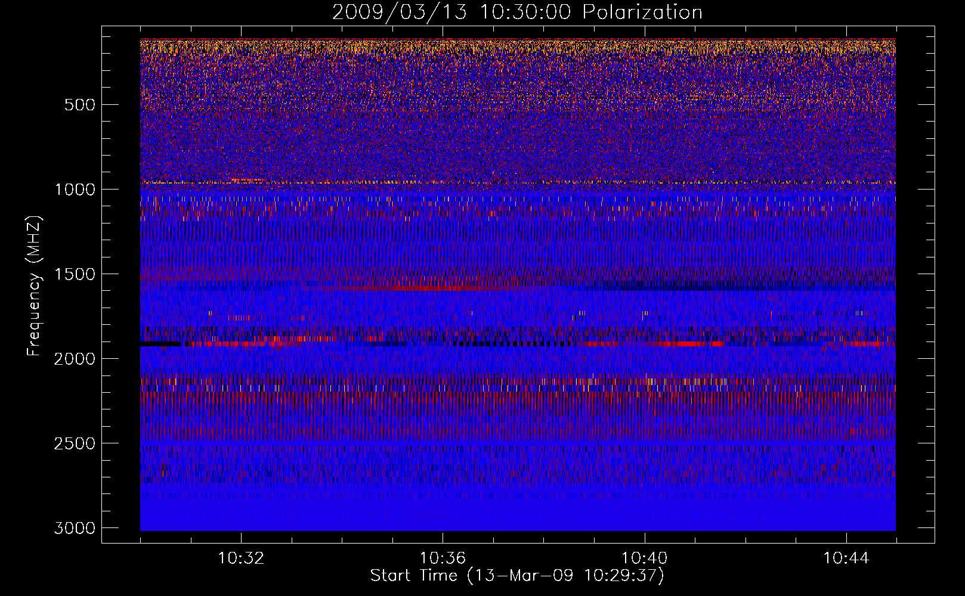Click the 10:44 time tick label

[846, 558]
